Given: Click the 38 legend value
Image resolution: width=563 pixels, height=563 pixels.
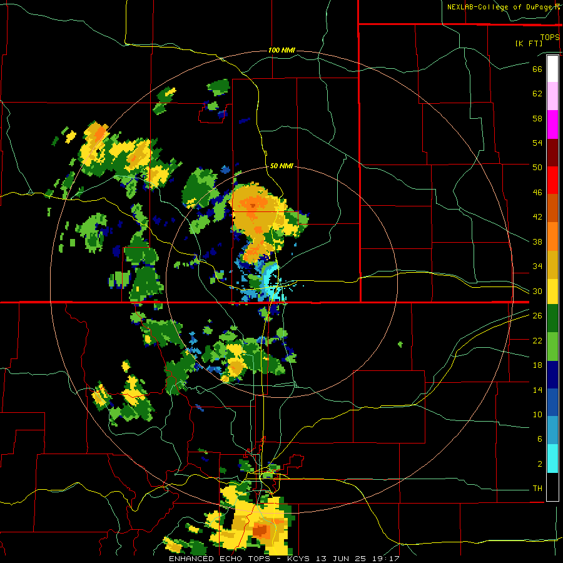Looking at the screenshot, I should coord(537,241).
